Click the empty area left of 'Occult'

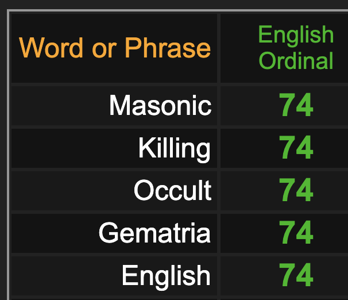click(x=71, y=191)
